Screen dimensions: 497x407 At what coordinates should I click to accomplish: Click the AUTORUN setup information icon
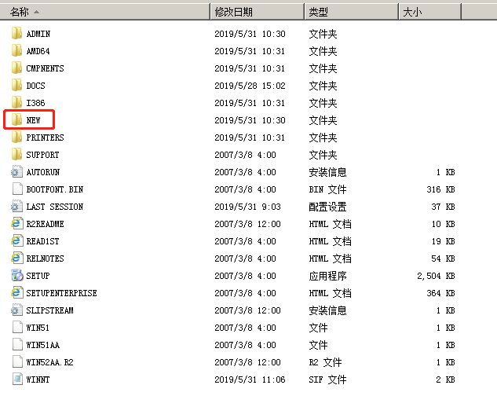click(17, 172)
